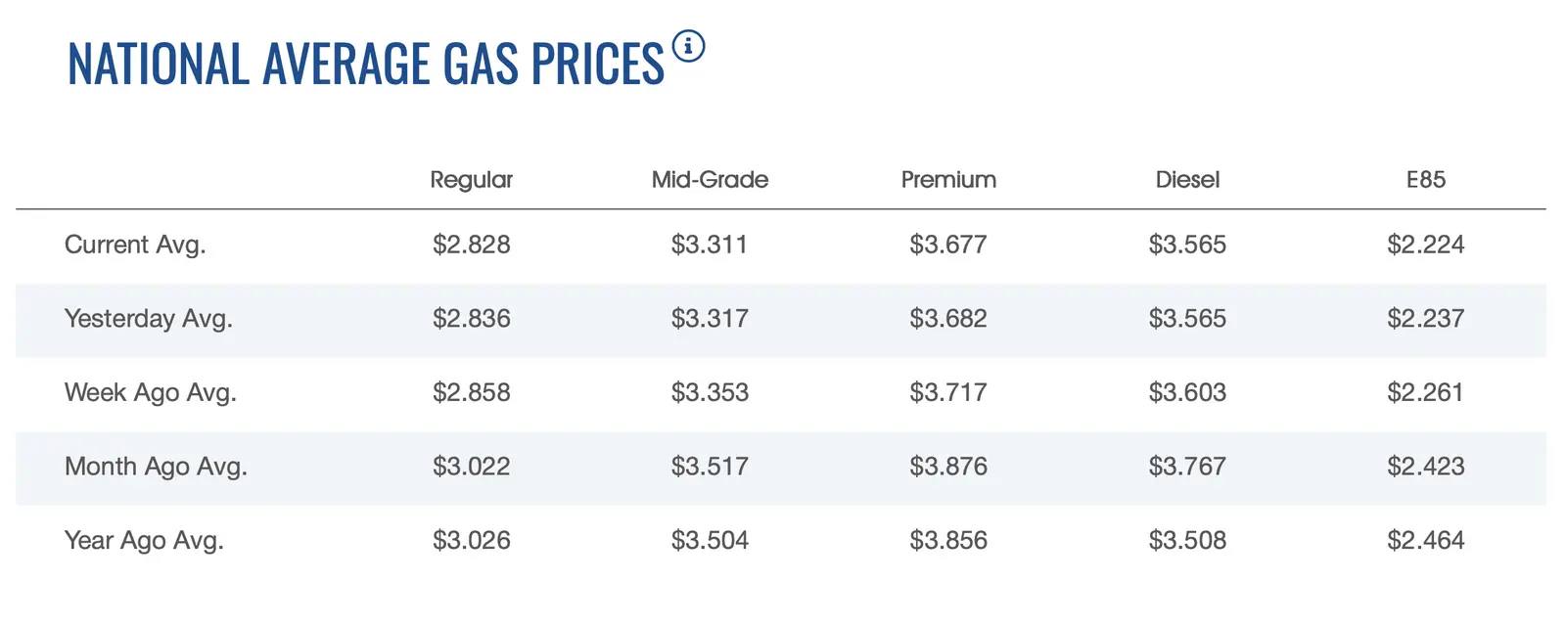Click the Yesterday Avg. row label
The height and width of the screenshot is (626, 1566).
[x=148, y=319]
